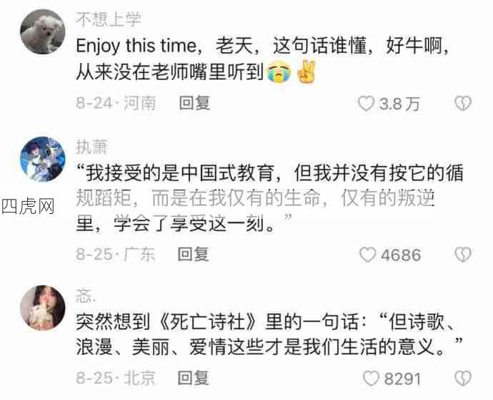Reply to the 8-25 广东 comment
The height and width of the screenshot is (400, 493).
[x=193, y=254]
